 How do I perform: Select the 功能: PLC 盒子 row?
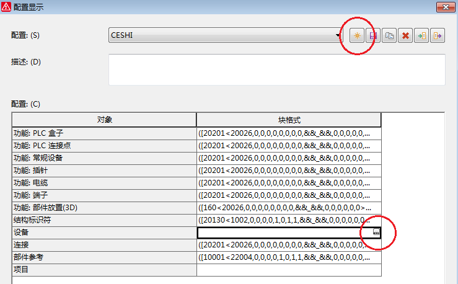point(104,133)
